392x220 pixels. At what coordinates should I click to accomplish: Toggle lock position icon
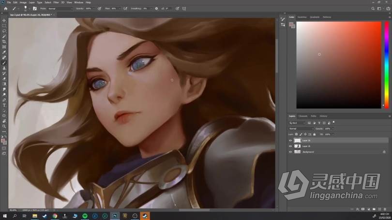pyautogui.click(x=305, y=134)
